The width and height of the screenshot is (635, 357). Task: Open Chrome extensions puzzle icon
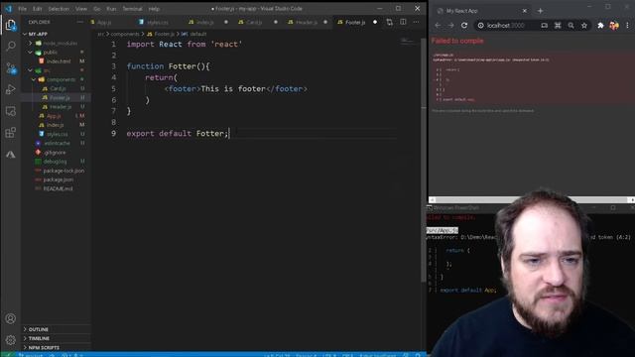click(600, 26)
